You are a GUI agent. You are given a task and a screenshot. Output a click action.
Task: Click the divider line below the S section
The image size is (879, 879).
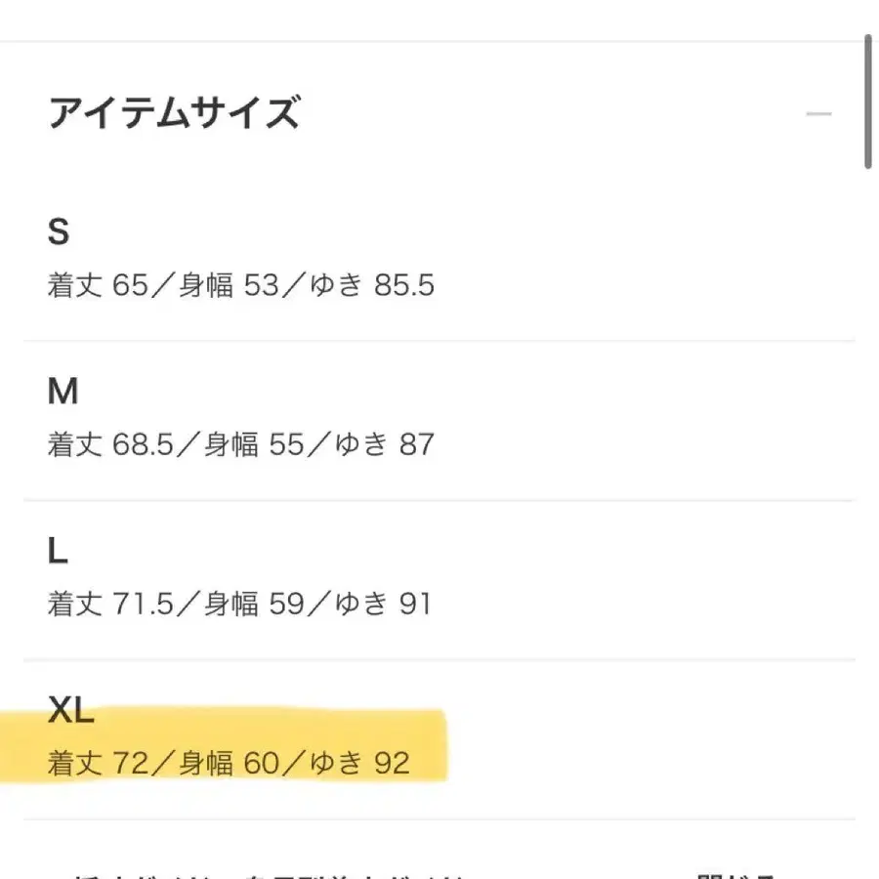pyautogui.click(x=439, y=340)
